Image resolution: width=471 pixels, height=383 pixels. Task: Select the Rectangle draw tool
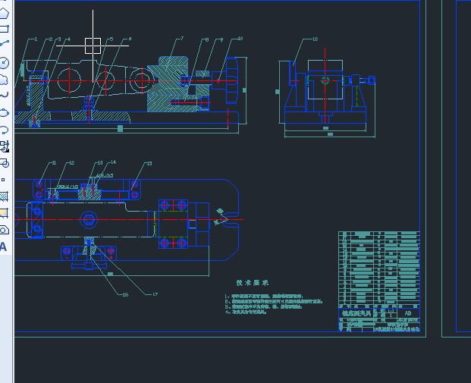pyautogui.click(x=4, y=29)
